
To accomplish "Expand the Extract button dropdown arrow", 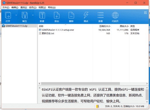I will tap(33, 15).
